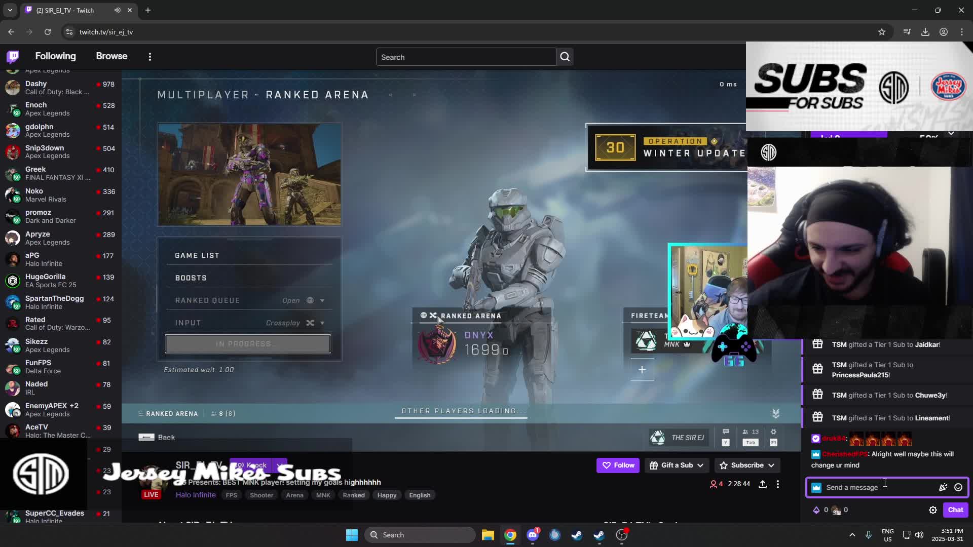Viewport: 973px width, 547px height.
Task: Open aPG's Halo Infinite channel
Action: click(60, 259)
